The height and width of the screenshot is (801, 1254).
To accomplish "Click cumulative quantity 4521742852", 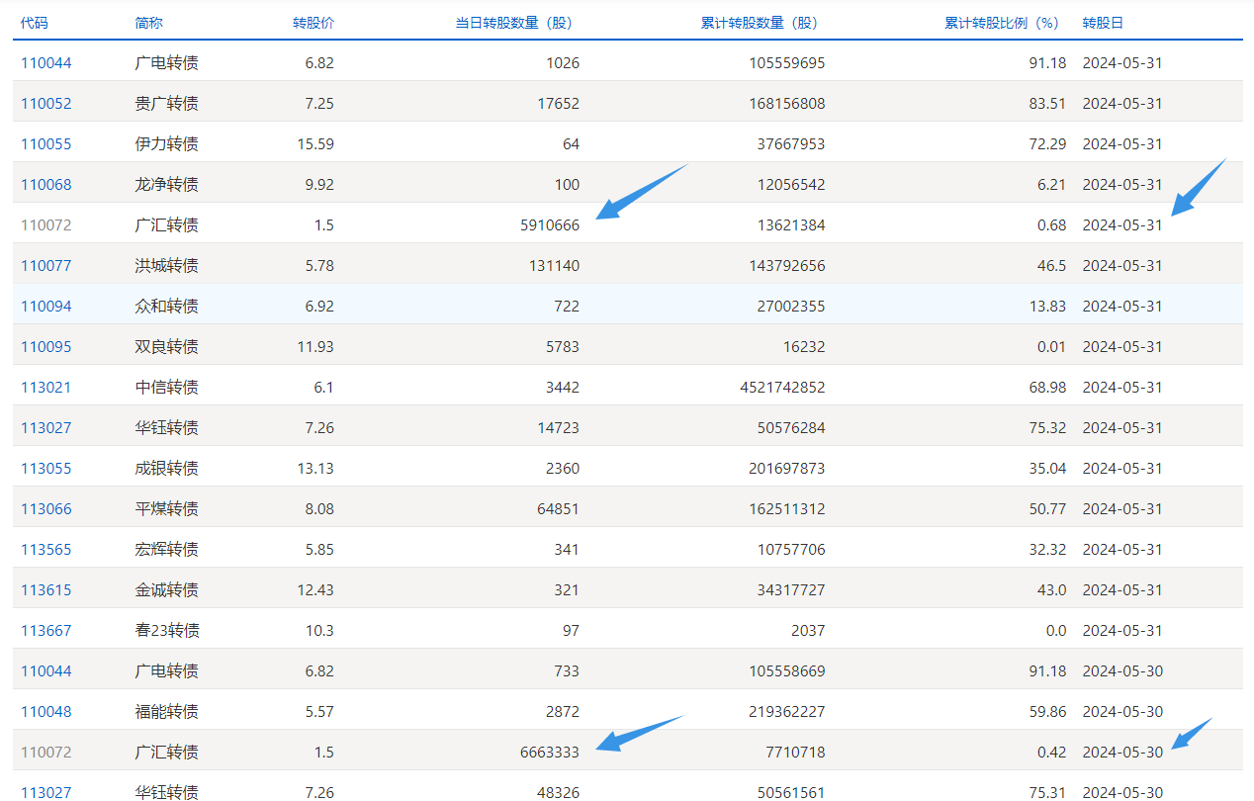I will click(781, 388).
